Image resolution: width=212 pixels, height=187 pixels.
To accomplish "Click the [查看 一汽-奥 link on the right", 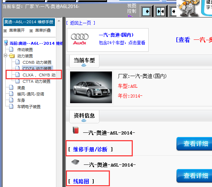I will (194, 40).
